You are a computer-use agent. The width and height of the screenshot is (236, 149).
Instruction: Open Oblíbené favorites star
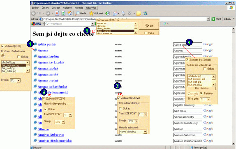point(91,13)
